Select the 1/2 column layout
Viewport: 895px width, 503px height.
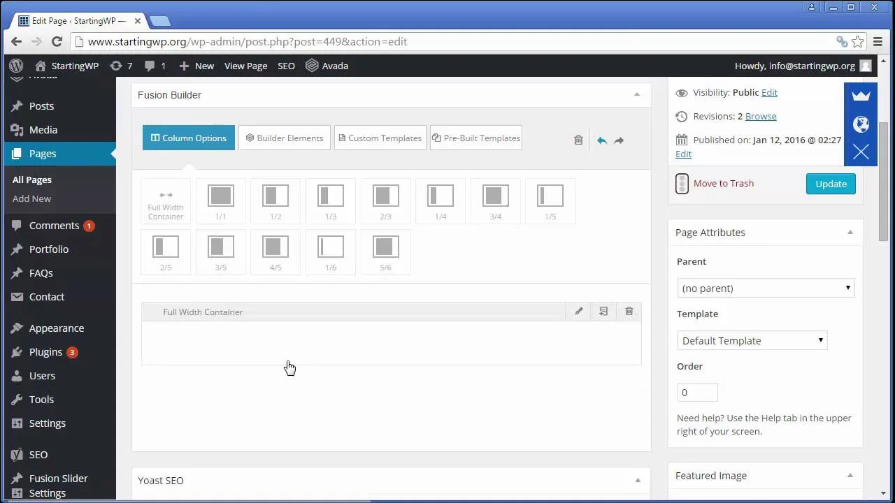275,201
